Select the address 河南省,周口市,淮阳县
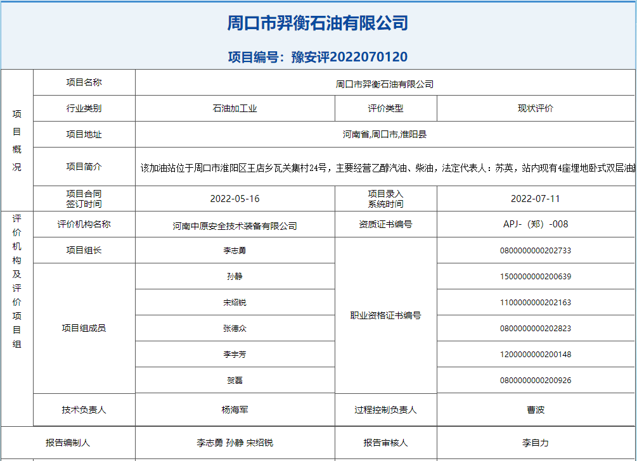The width and height of the screenshot is (637, 461). click(385, 134)
